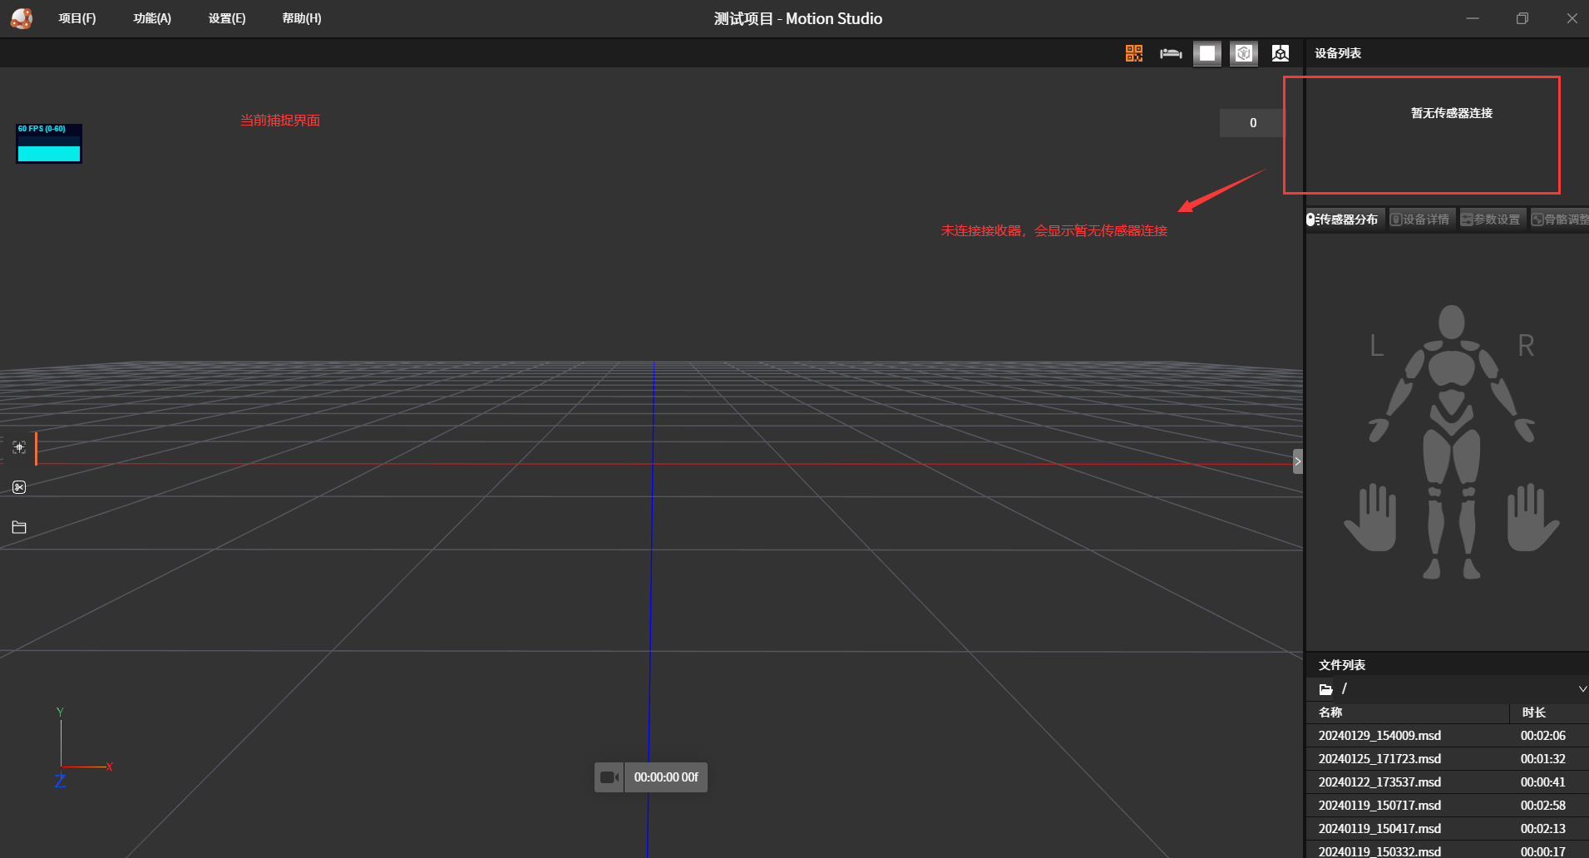Select the lying pose calibration icon
This screenshot has height=858, width=1589.
pyautogui.click(x=1171, y=52)
